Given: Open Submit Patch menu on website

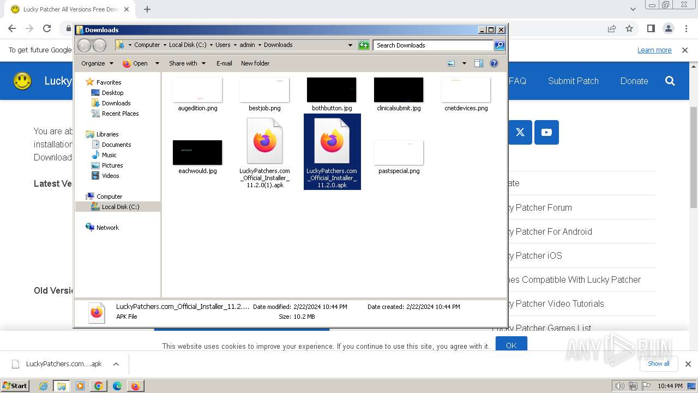Looking at the screenshot, I should pos(573,81).
